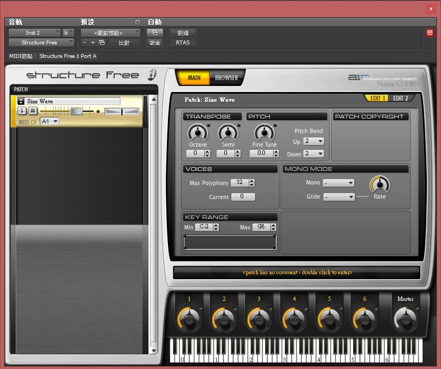Click the preset minus button
441x369 pixels.
tap(85, 43)
